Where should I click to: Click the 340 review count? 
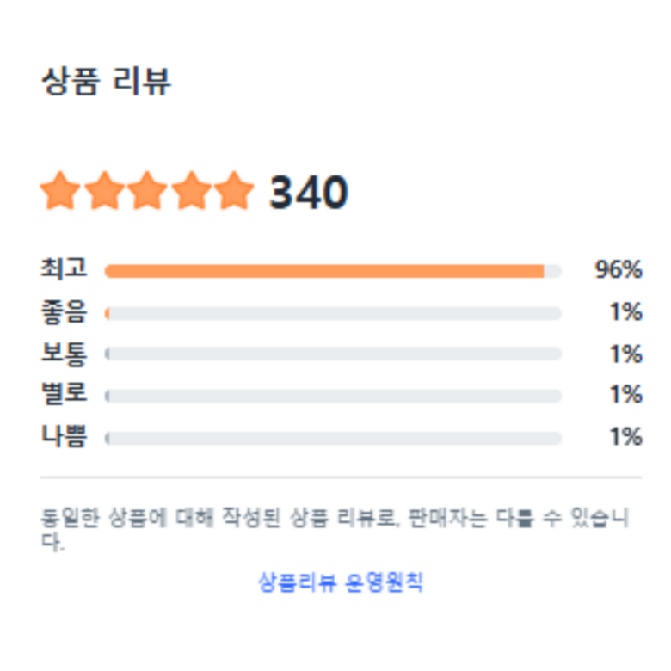pos(309,192)
